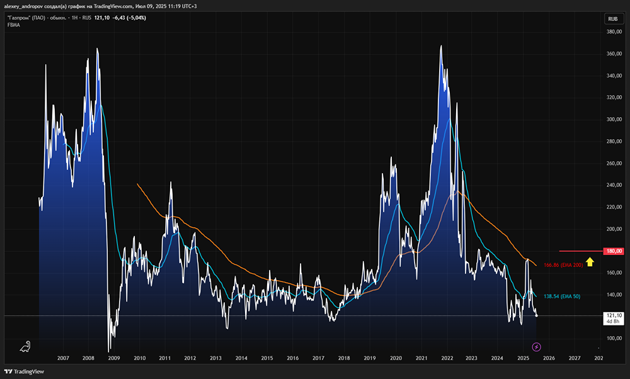Click the 2024 time axis label
Screen dimensions: 630x379
[x=497, y=358]
